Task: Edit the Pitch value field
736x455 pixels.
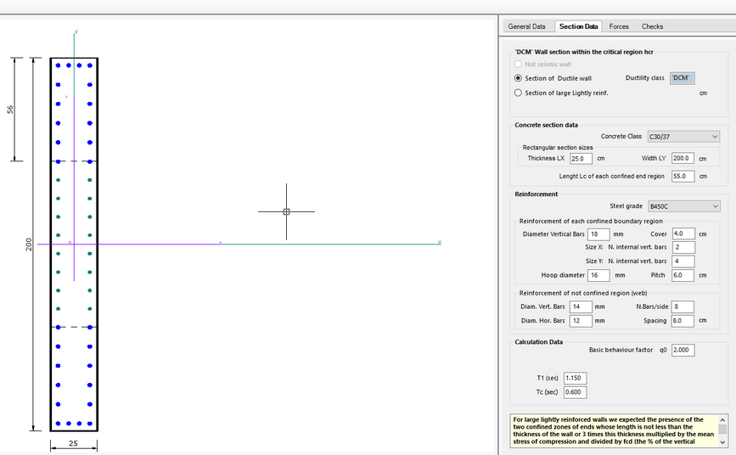Action: (683, 275)
